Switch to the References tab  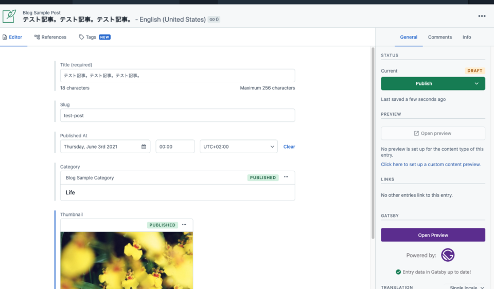(x=50, y=37)
